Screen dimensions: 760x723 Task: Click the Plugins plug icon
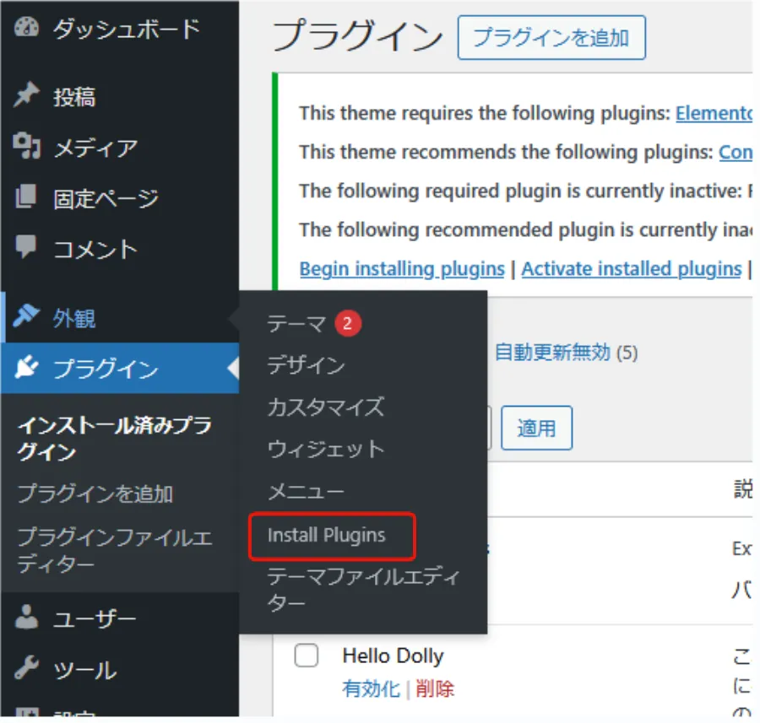27,369
